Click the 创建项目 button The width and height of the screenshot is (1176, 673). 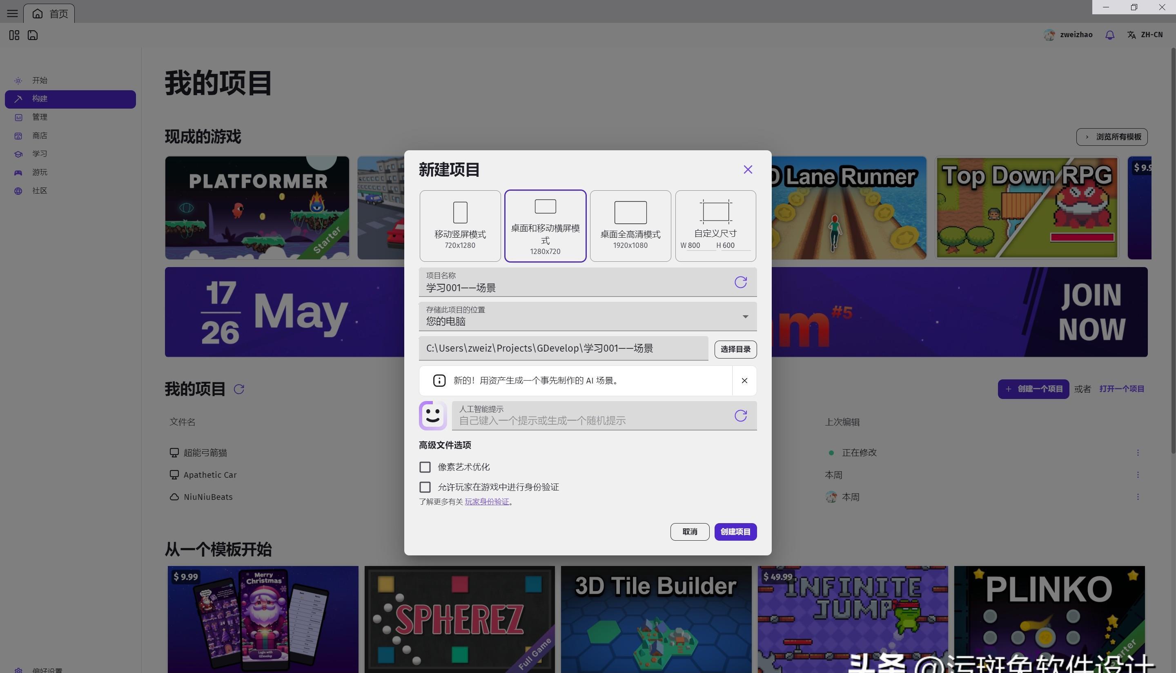click(x=735, y=532)
